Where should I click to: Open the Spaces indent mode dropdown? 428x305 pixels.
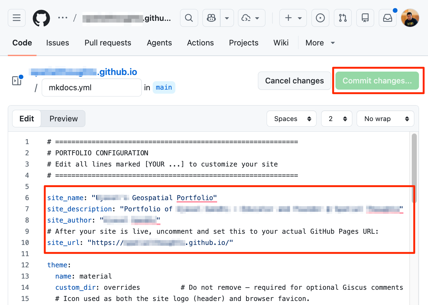point(292,119)
